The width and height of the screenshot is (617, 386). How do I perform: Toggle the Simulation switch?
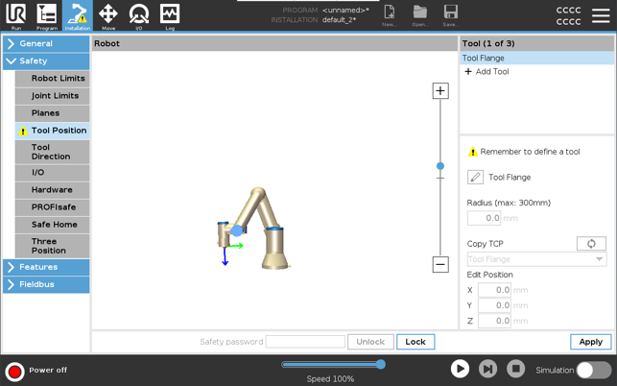(593, 370)
